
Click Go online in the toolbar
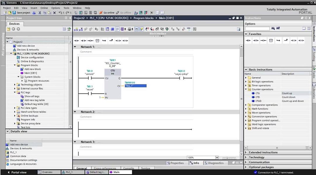(107, 13)
